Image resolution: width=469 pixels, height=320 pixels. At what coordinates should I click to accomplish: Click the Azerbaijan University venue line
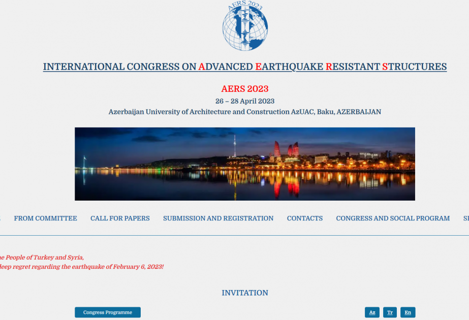point(244,112)
